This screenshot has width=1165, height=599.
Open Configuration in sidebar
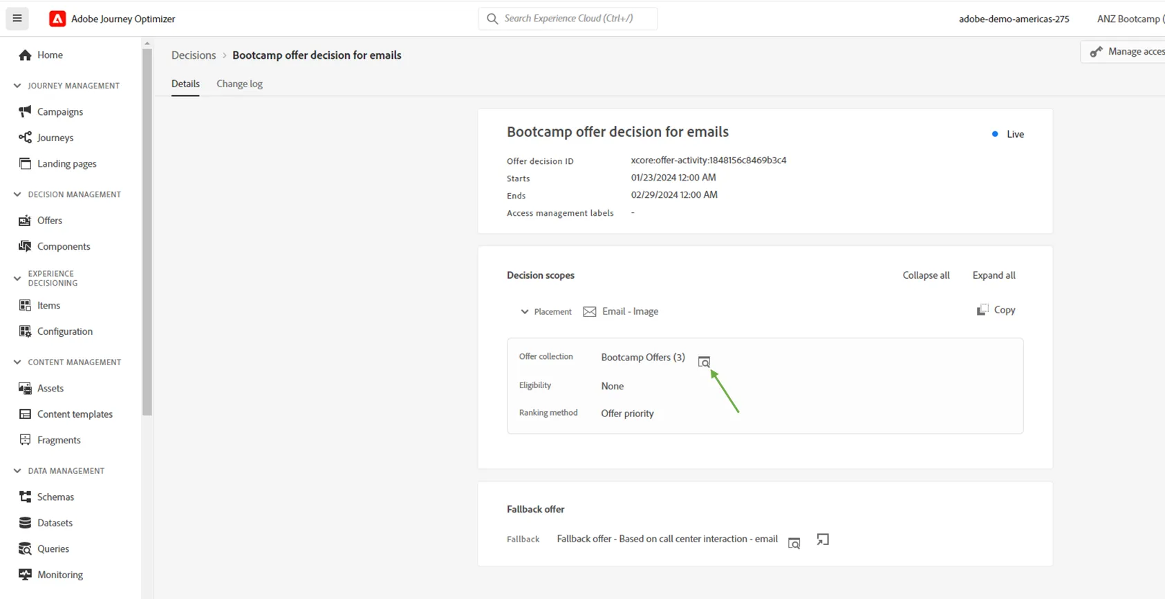click(65, 331)
